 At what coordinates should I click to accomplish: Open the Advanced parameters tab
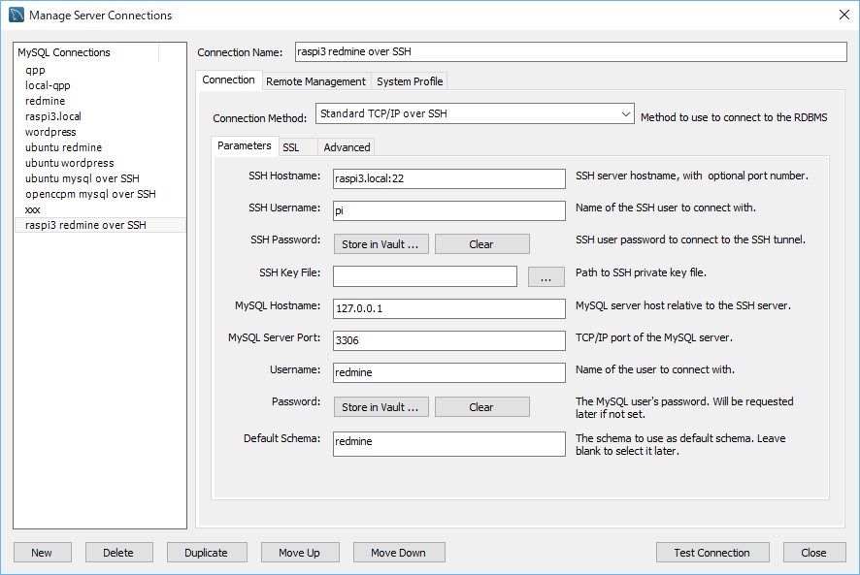(x=347, y=147)
